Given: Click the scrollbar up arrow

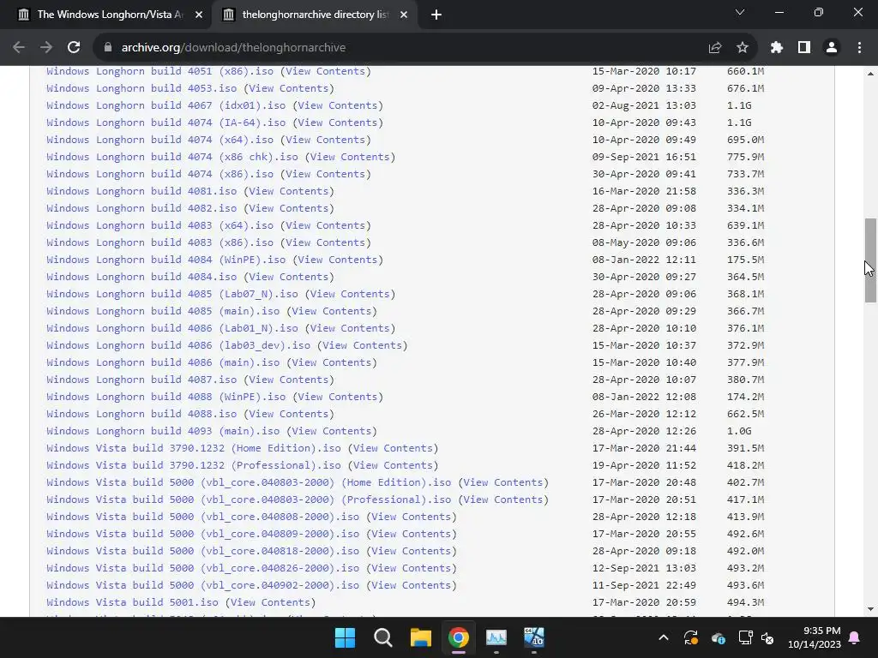Looking at the screenshot, I should pos(870,74).
